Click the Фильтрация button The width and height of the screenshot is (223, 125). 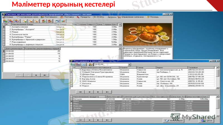pos(173,121)
